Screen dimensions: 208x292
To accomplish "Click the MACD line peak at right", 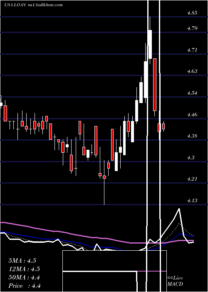I will [x=179, y=209].
